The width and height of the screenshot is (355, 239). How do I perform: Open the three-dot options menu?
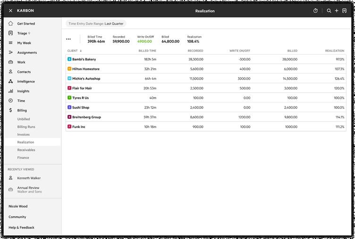[68, 39]
